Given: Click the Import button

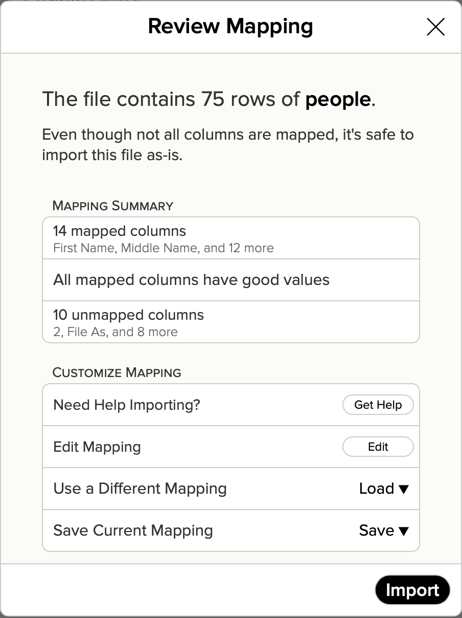Looking at the screenshot, I should pos(412,590).
